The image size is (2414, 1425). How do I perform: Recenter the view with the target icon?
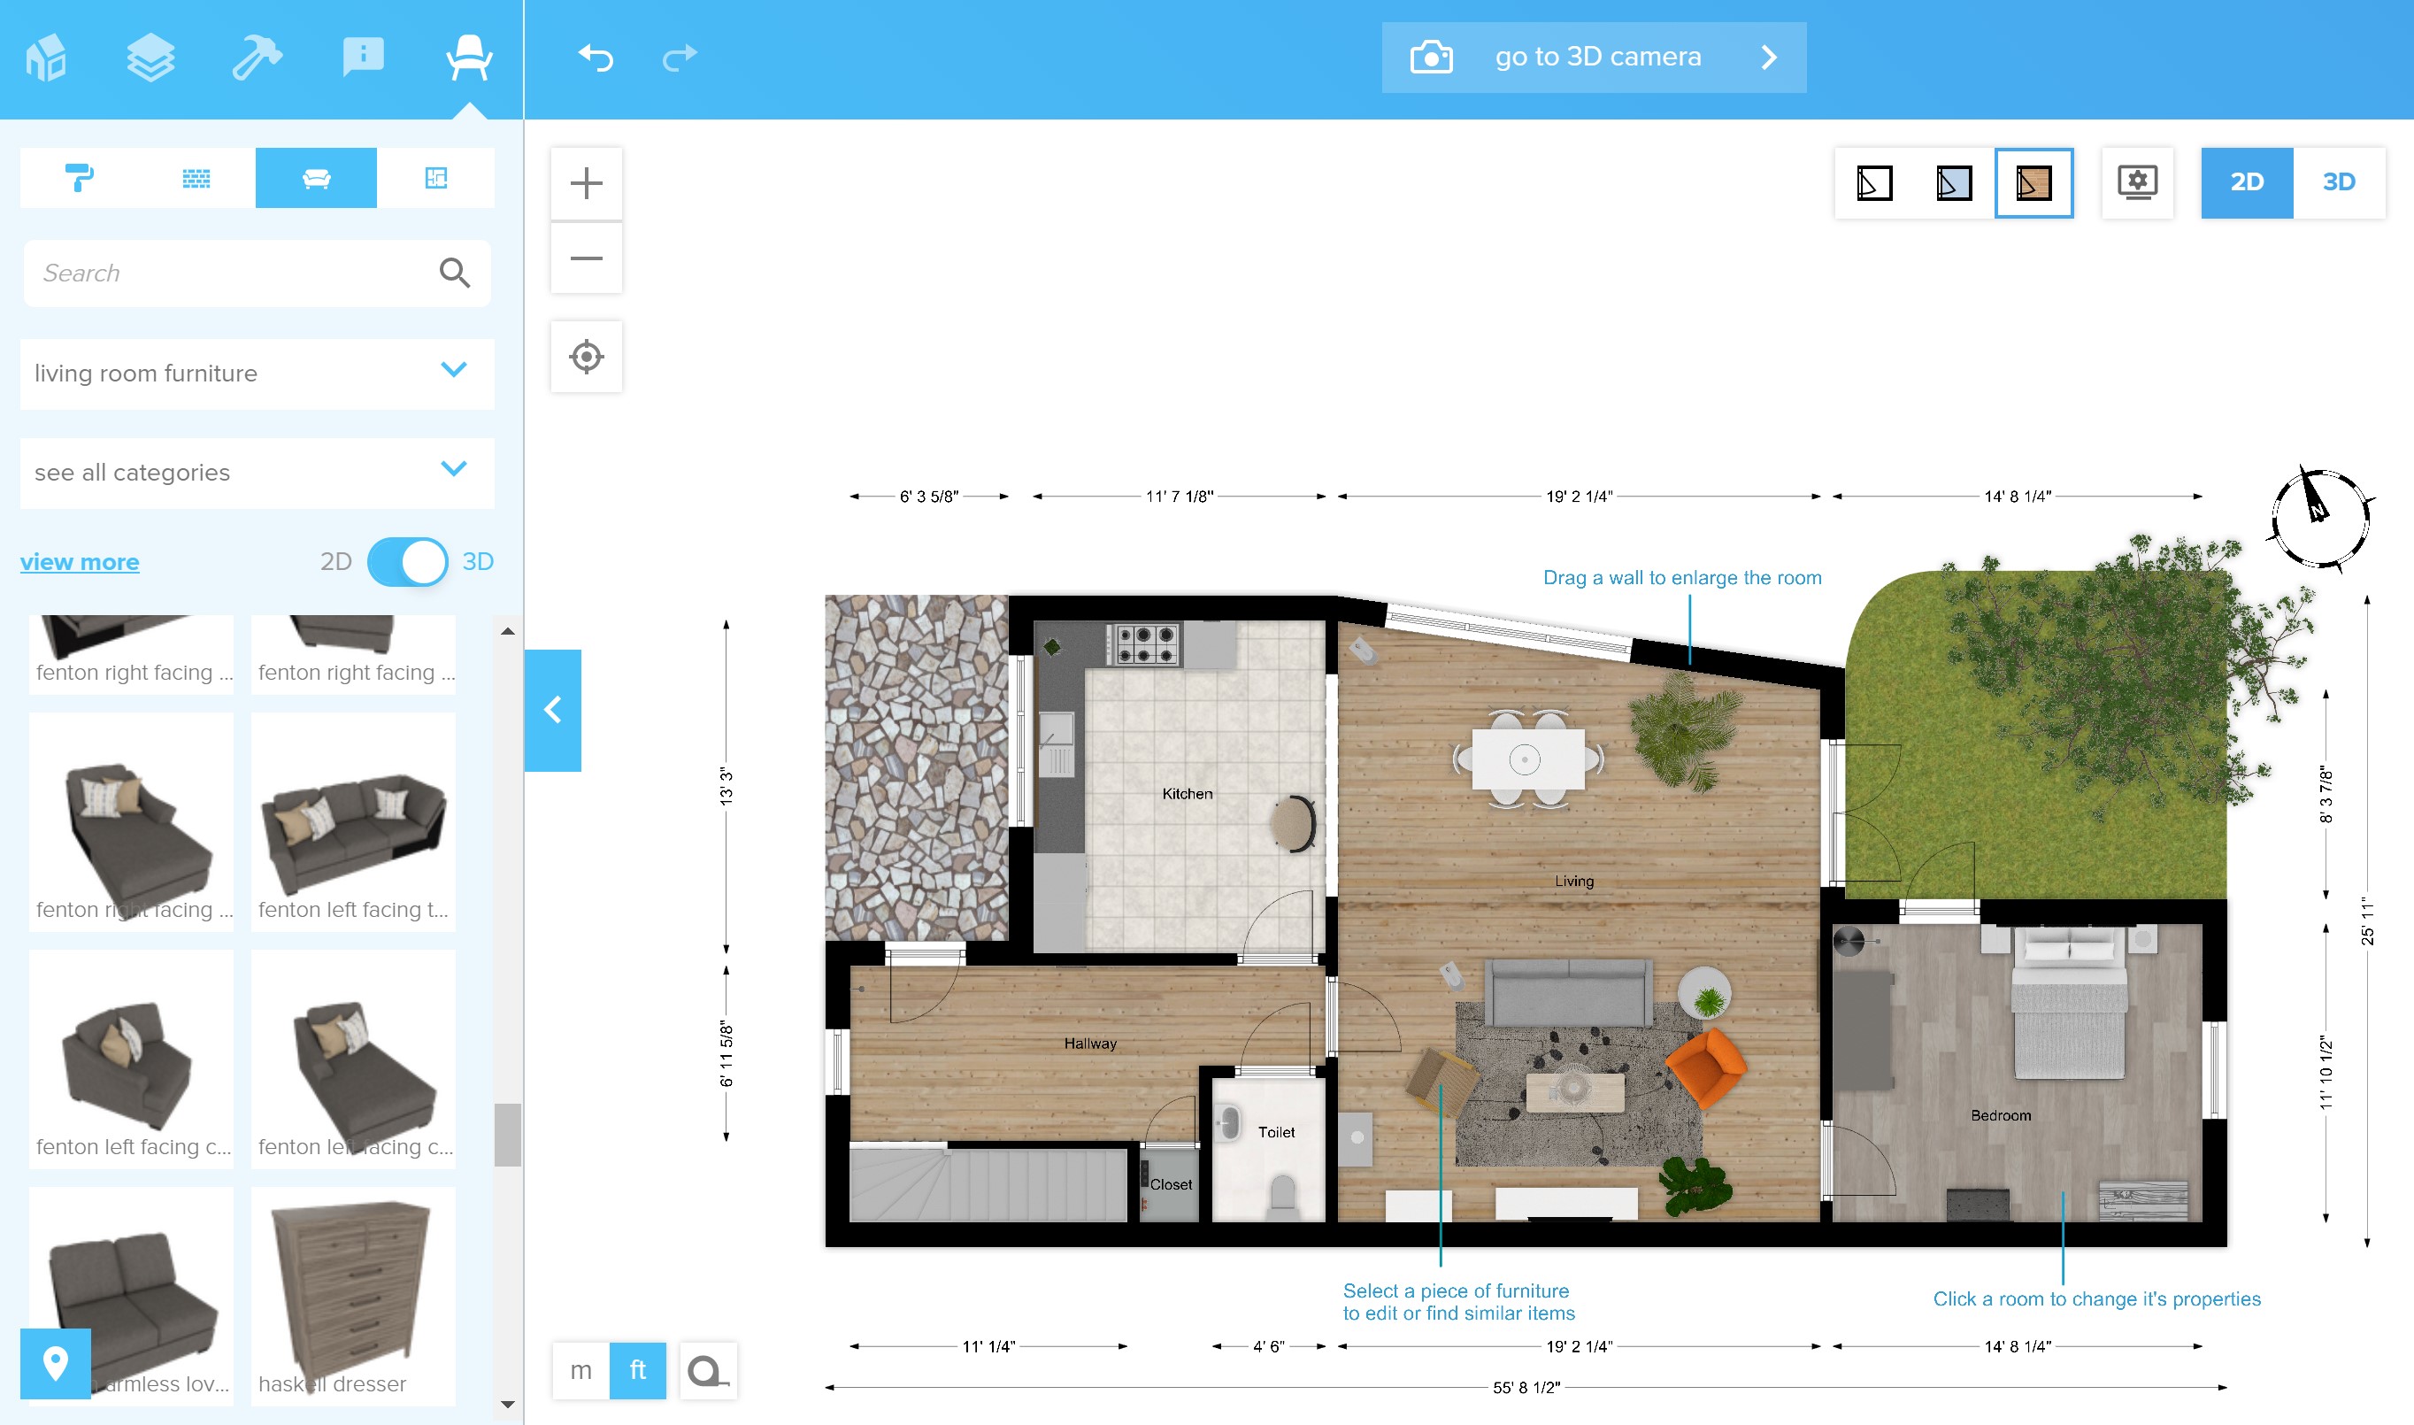click(x=587, y=358)
